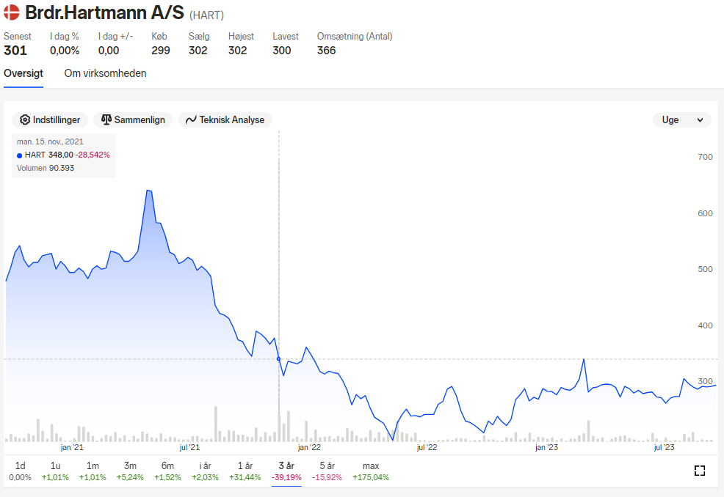Click the jul '22 axis label
The height and width of the screenshot is (497, 724).
(427, 447)
